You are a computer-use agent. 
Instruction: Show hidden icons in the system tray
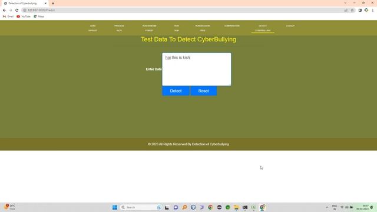point(327,207)
